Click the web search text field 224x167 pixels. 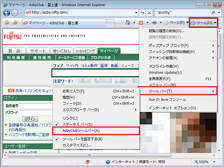[95, 73]
